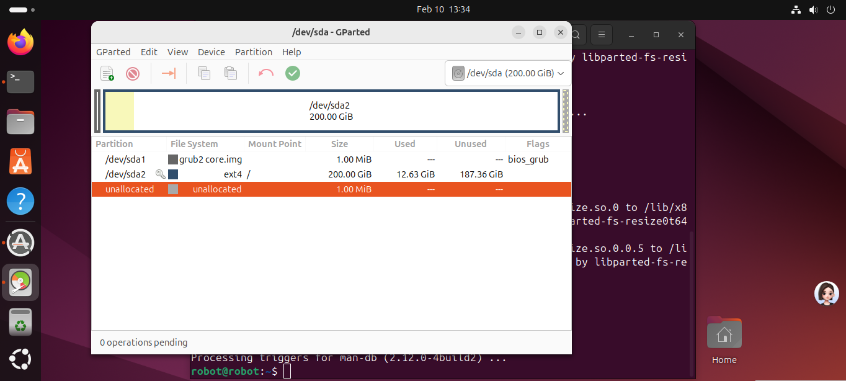
Task: Click the Activities workspace indicator
Action: (x=22, y=10)
